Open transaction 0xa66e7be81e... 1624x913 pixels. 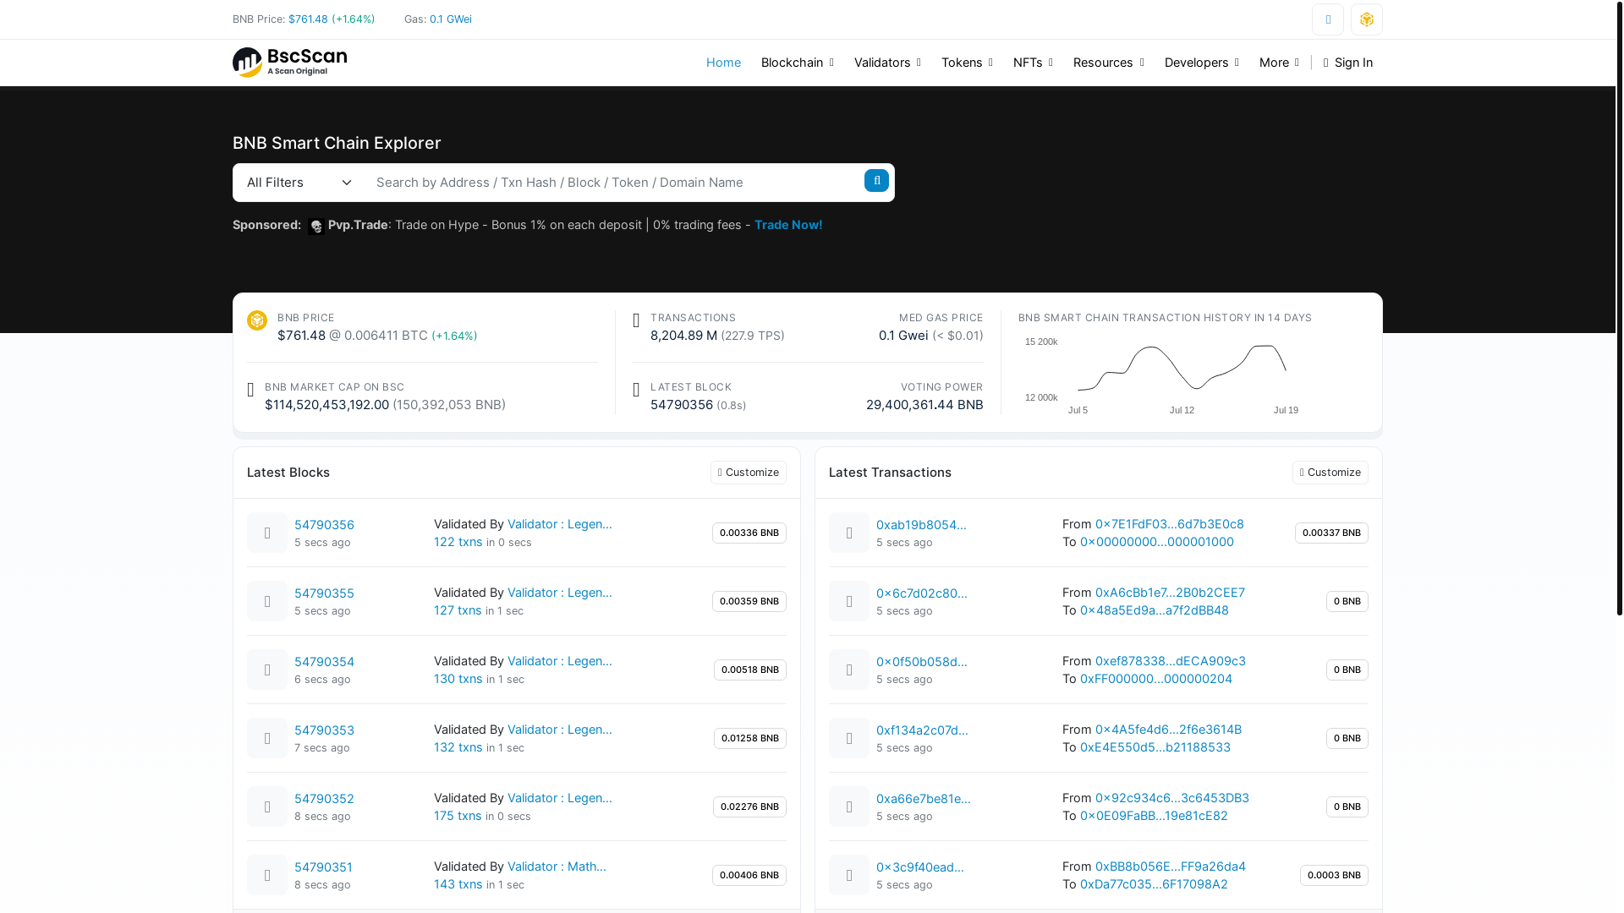coord(924,799)
